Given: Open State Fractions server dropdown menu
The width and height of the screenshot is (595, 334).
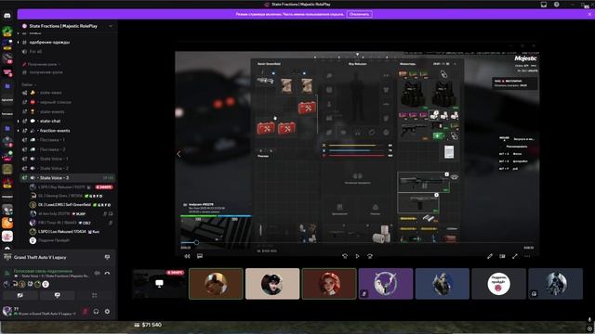Looking at the screenshot, I should pos(111,26).
